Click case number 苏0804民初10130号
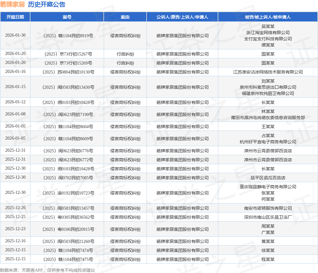Screen dimensions: 318x273 pyautogui.click(x=68, y=72)
